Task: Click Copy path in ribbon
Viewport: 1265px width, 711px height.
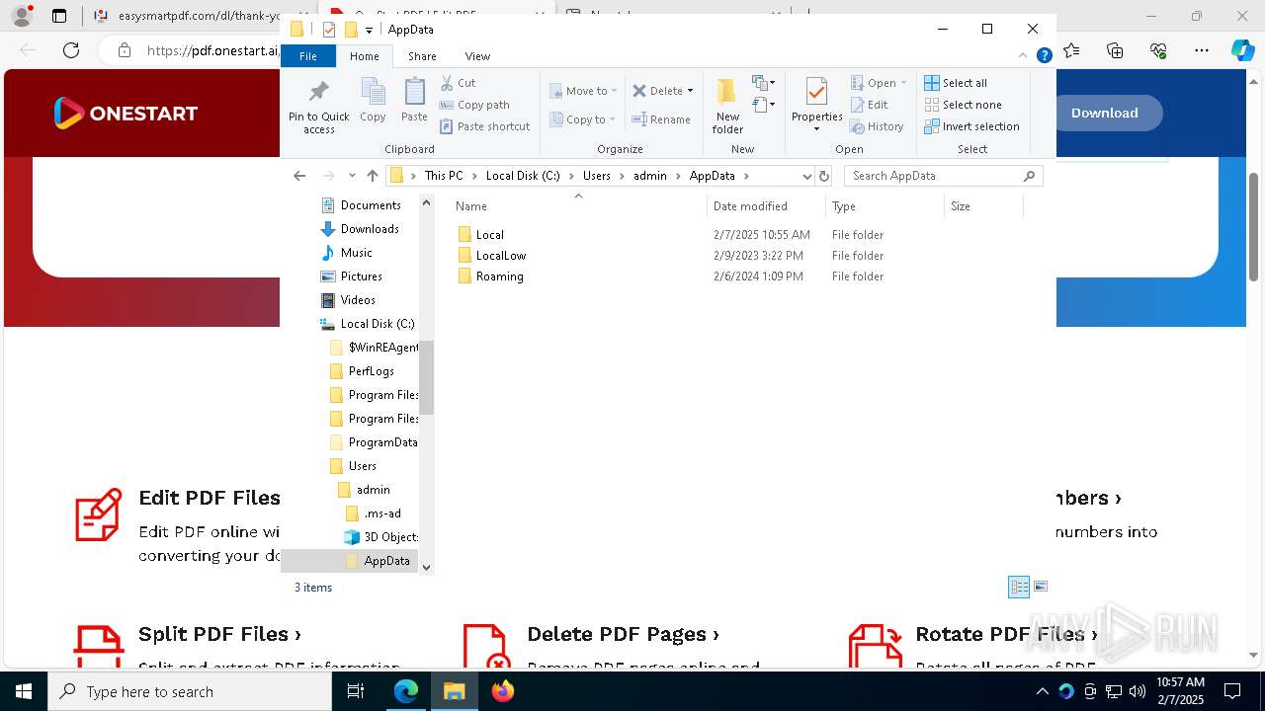Action: tap(474, 105)
